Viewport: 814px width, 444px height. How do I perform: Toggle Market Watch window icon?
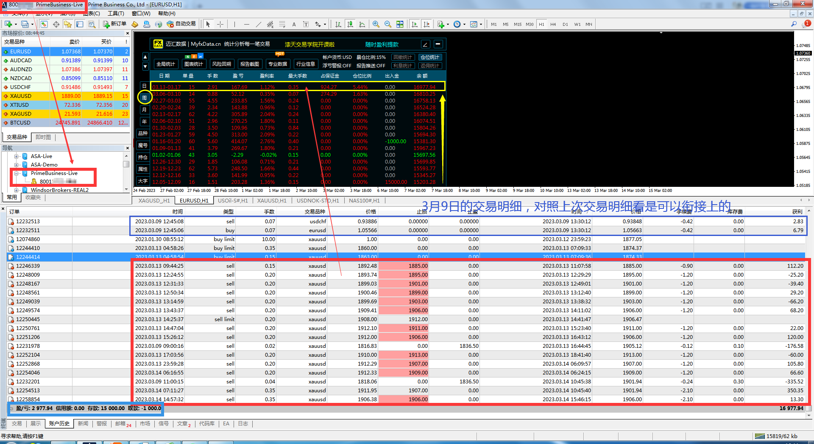click(x=44, y=24)
